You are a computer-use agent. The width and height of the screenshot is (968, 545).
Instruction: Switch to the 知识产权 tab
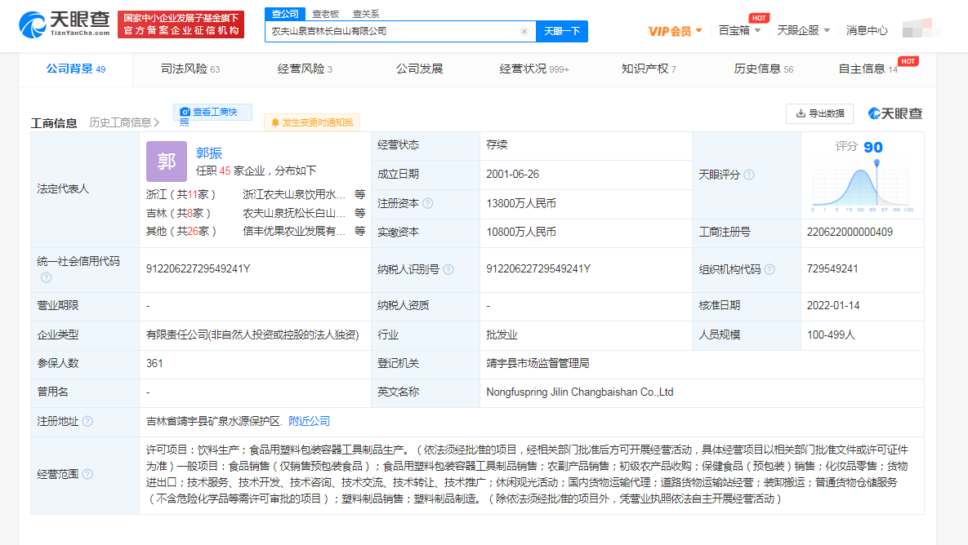coord(649,69)
